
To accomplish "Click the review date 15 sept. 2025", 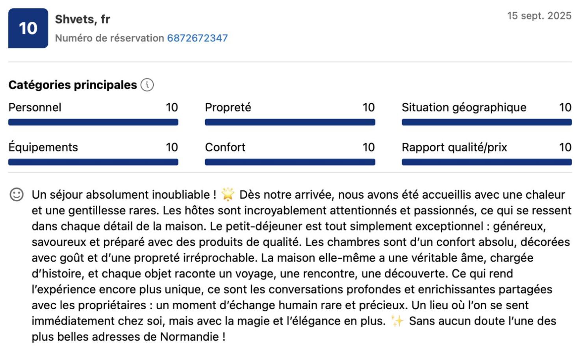I will point(539,16).
